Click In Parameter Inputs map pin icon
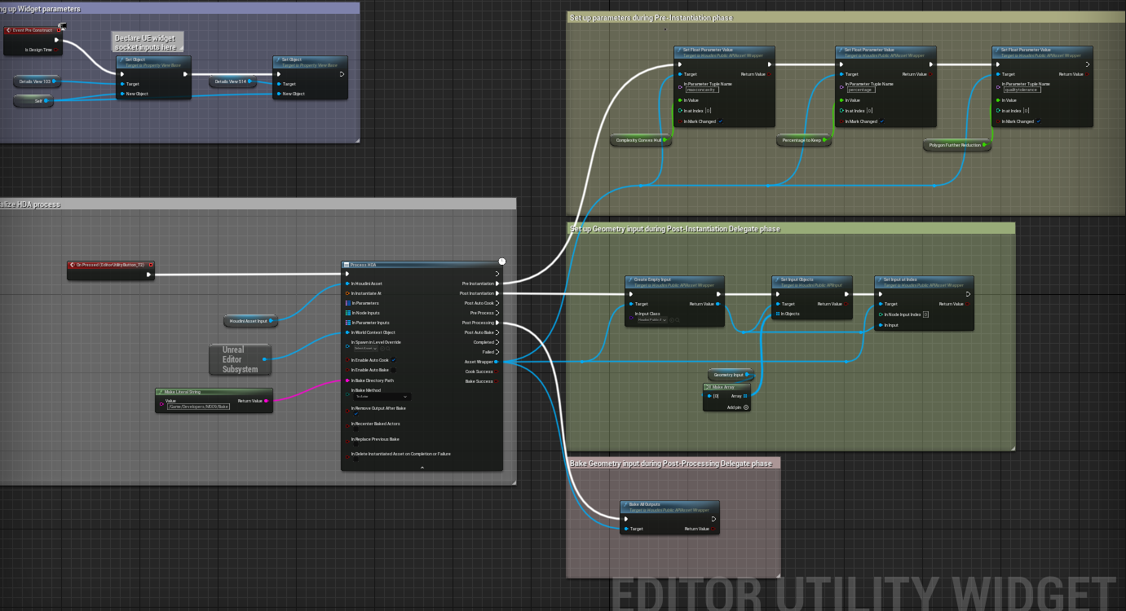The height and width of the screenshot is (611, 1126). 347,323
